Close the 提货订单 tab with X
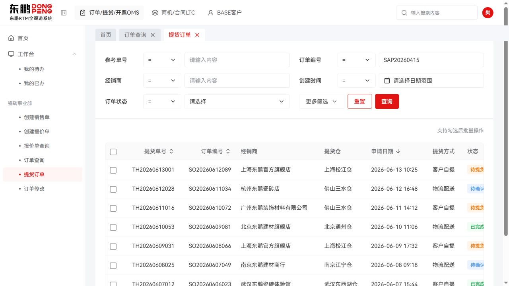The height and width of the screenshot is (286, 509). tap(197, 35)
